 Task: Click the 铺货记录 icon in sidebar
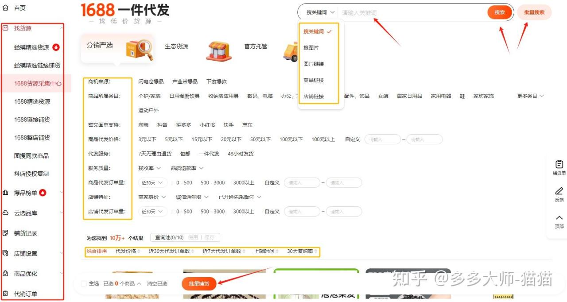pyautogui.click(x=5, y=233)
